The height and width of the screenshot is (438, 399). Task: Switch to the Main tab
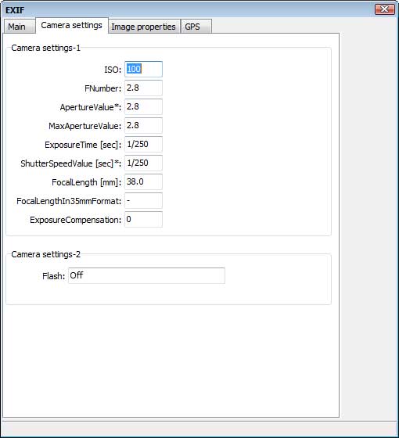[x=20, y=27]
